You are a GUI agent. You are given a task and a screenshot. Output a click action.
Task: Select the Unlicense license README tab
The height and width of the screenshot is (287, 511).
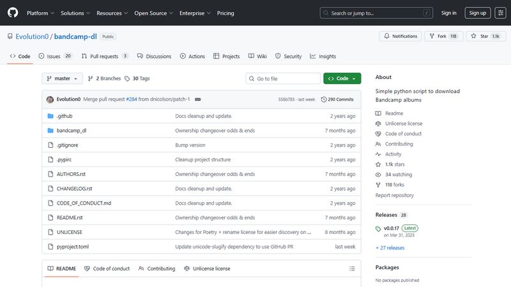pos(207,269)
